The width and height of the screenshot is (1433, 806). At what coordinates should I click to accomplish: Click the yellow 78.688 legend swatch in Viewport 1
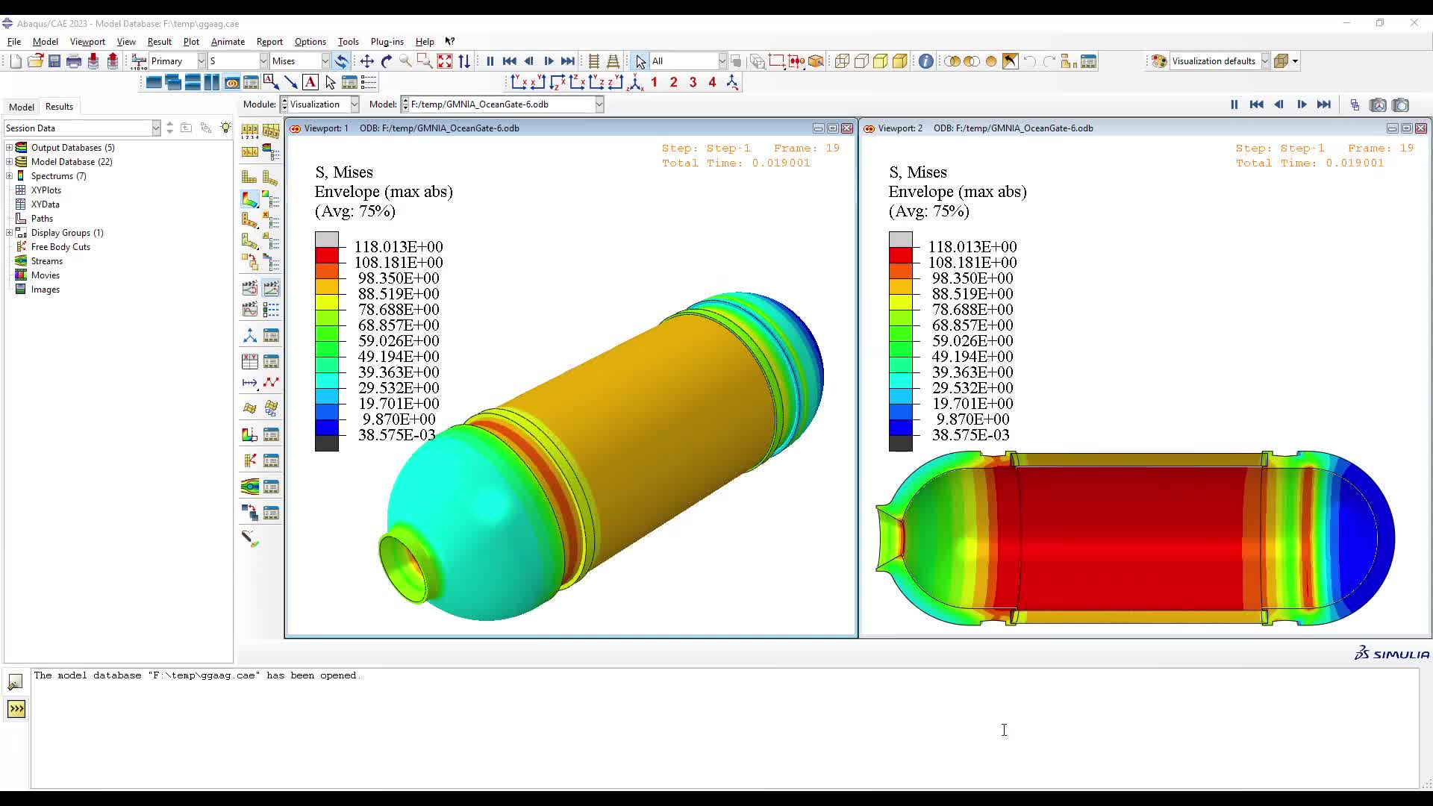[x=327, y=302]
